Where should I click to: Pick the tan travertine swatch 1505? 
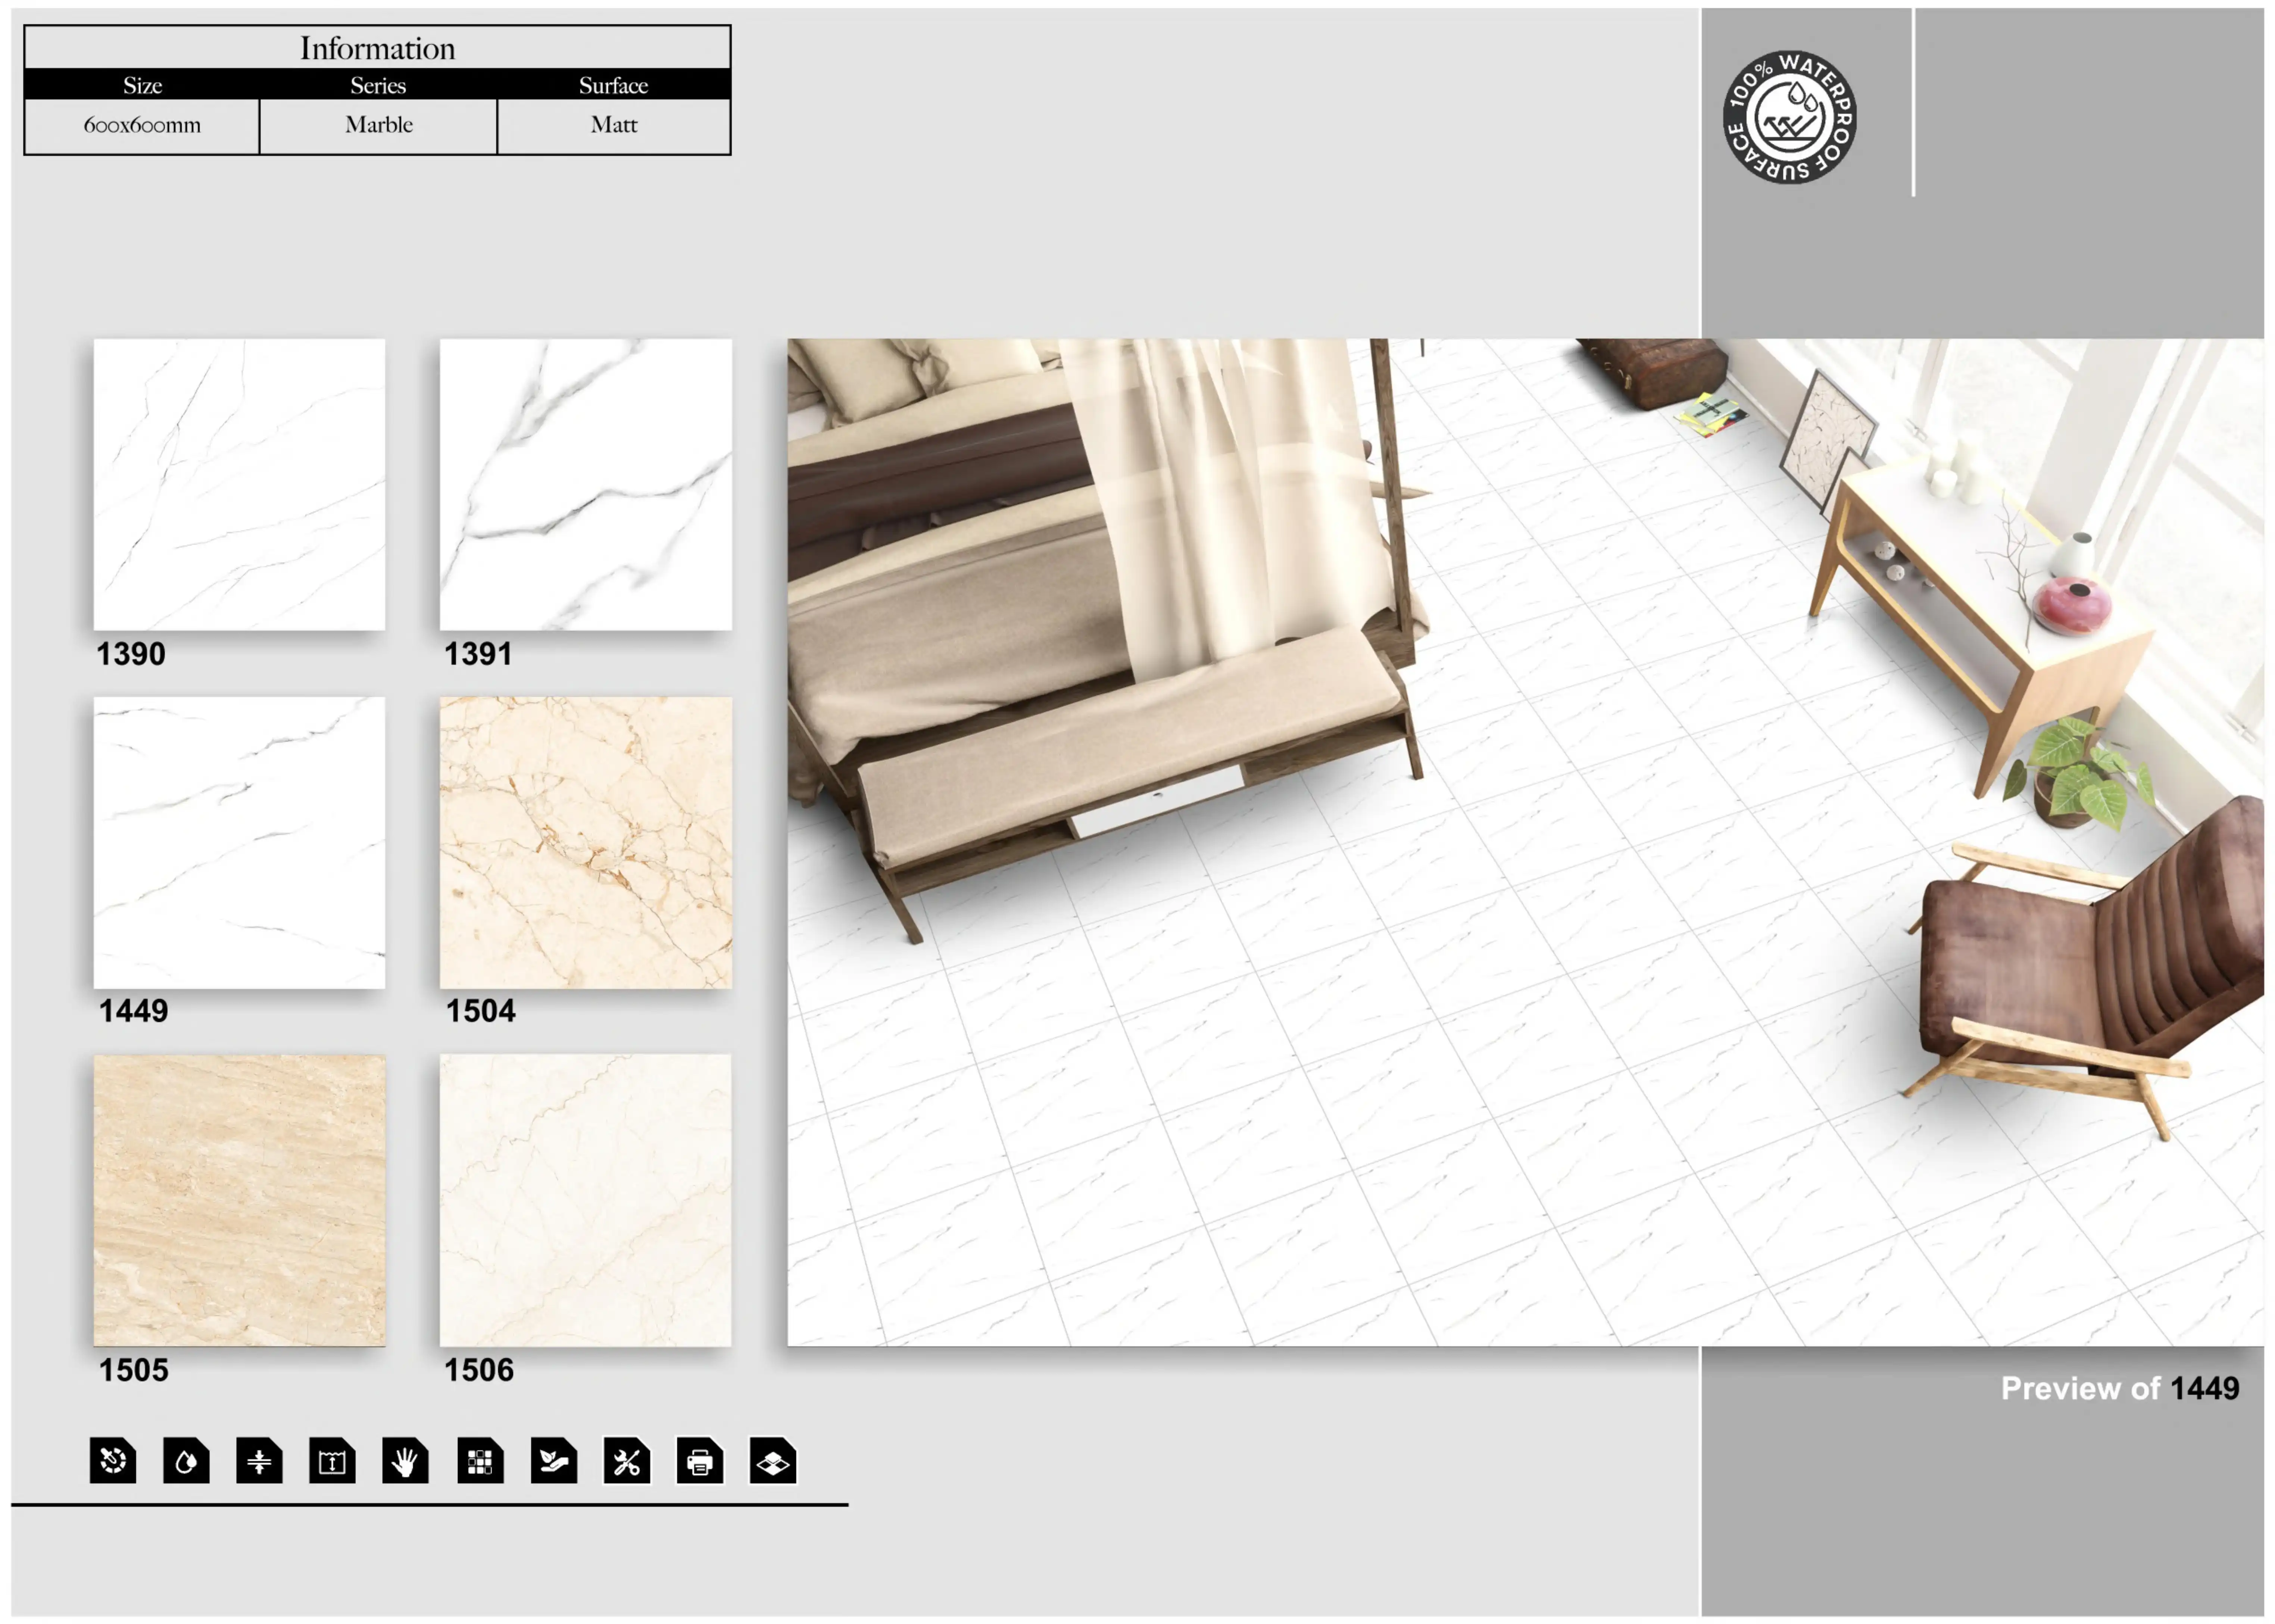click(239, 1200)
